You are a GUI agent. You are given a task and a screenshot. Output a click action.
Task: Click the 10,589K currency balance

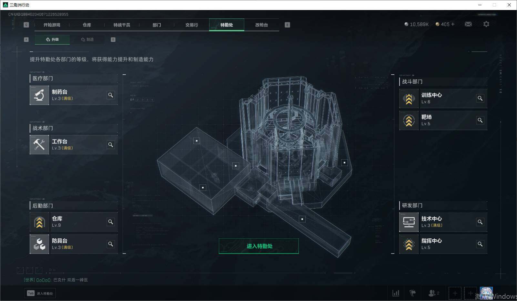(x=416, y=24)
